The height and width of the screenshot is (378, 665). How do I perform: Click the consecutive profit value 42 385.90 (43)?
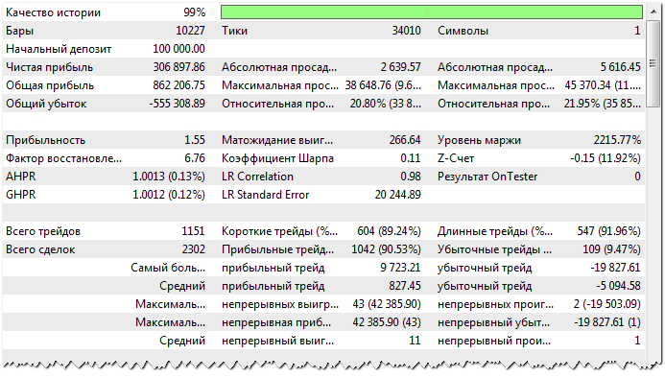click(387, 322)
